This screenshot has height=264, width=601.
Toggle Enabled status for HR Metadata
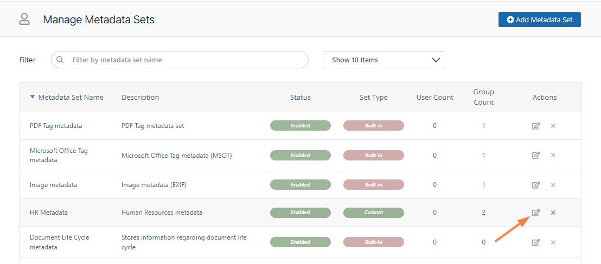point(300,213)
